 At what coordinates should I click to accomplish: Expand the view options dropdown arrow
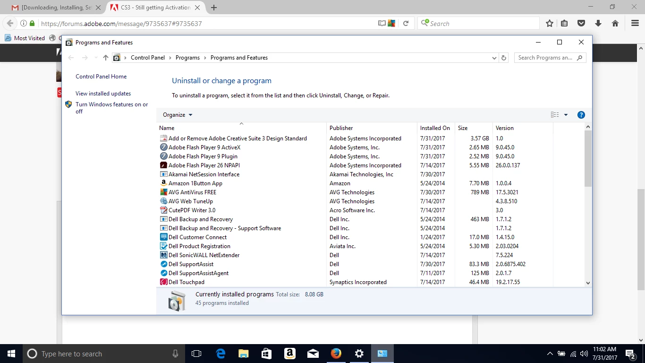566,115
